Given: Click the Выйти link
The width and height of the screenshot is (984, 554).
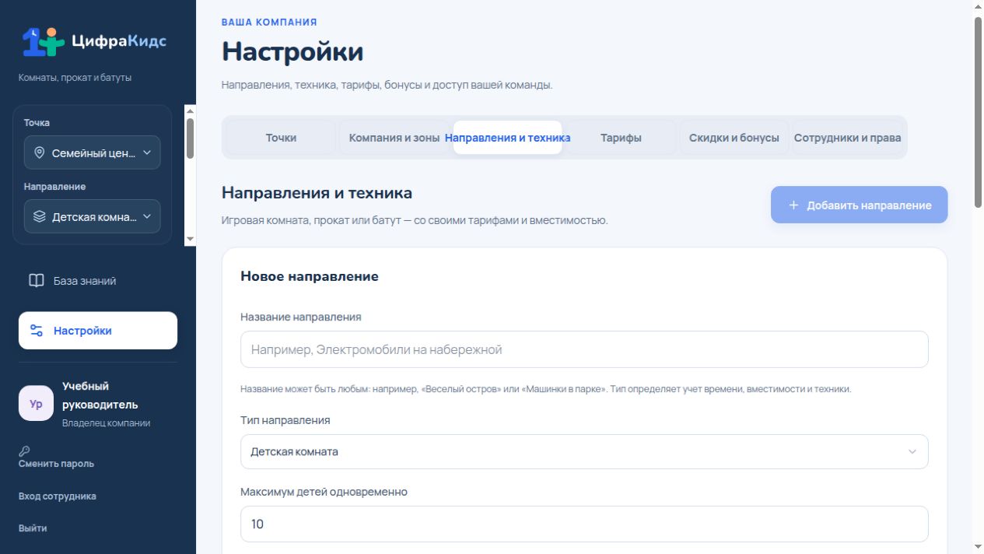Looking at the screenshot, I should (x=33, y=528).
